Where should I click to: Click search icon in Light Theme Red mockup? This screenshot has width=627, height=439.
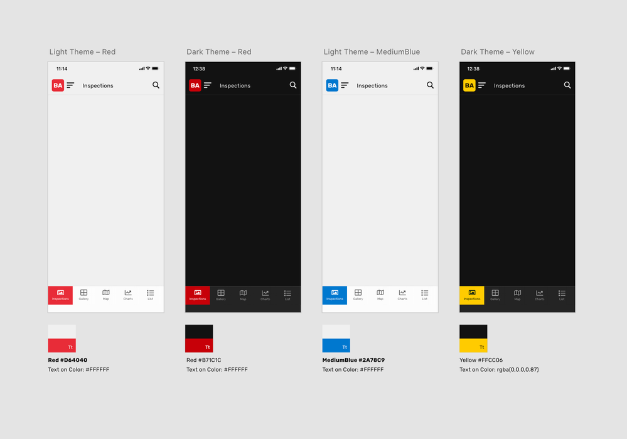tap(156, 85)
